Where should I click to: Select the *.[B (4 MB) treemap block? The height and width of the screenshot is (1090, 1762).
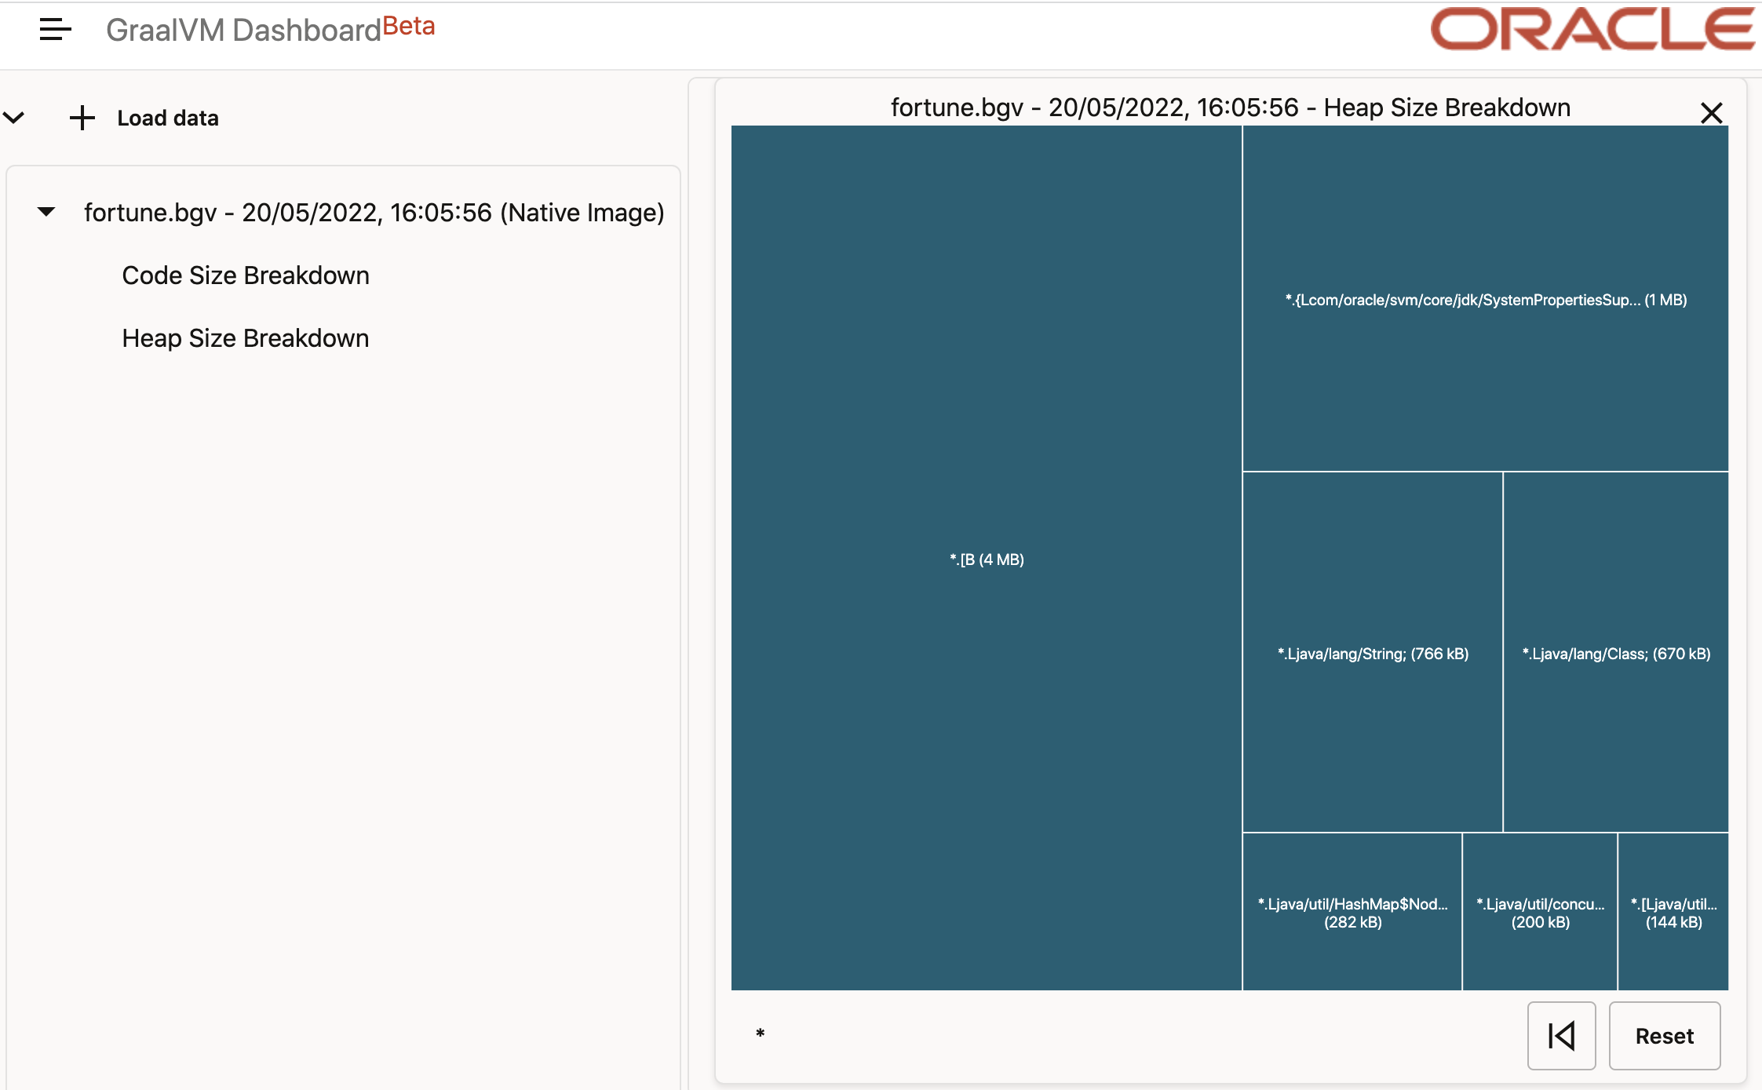pos(987,558)
